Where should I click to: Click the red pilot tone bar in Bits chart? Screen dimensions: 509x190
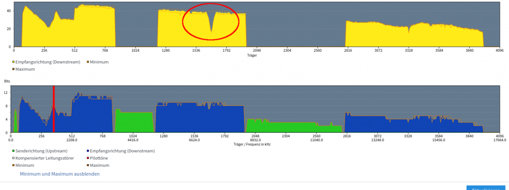coord(54,109)
